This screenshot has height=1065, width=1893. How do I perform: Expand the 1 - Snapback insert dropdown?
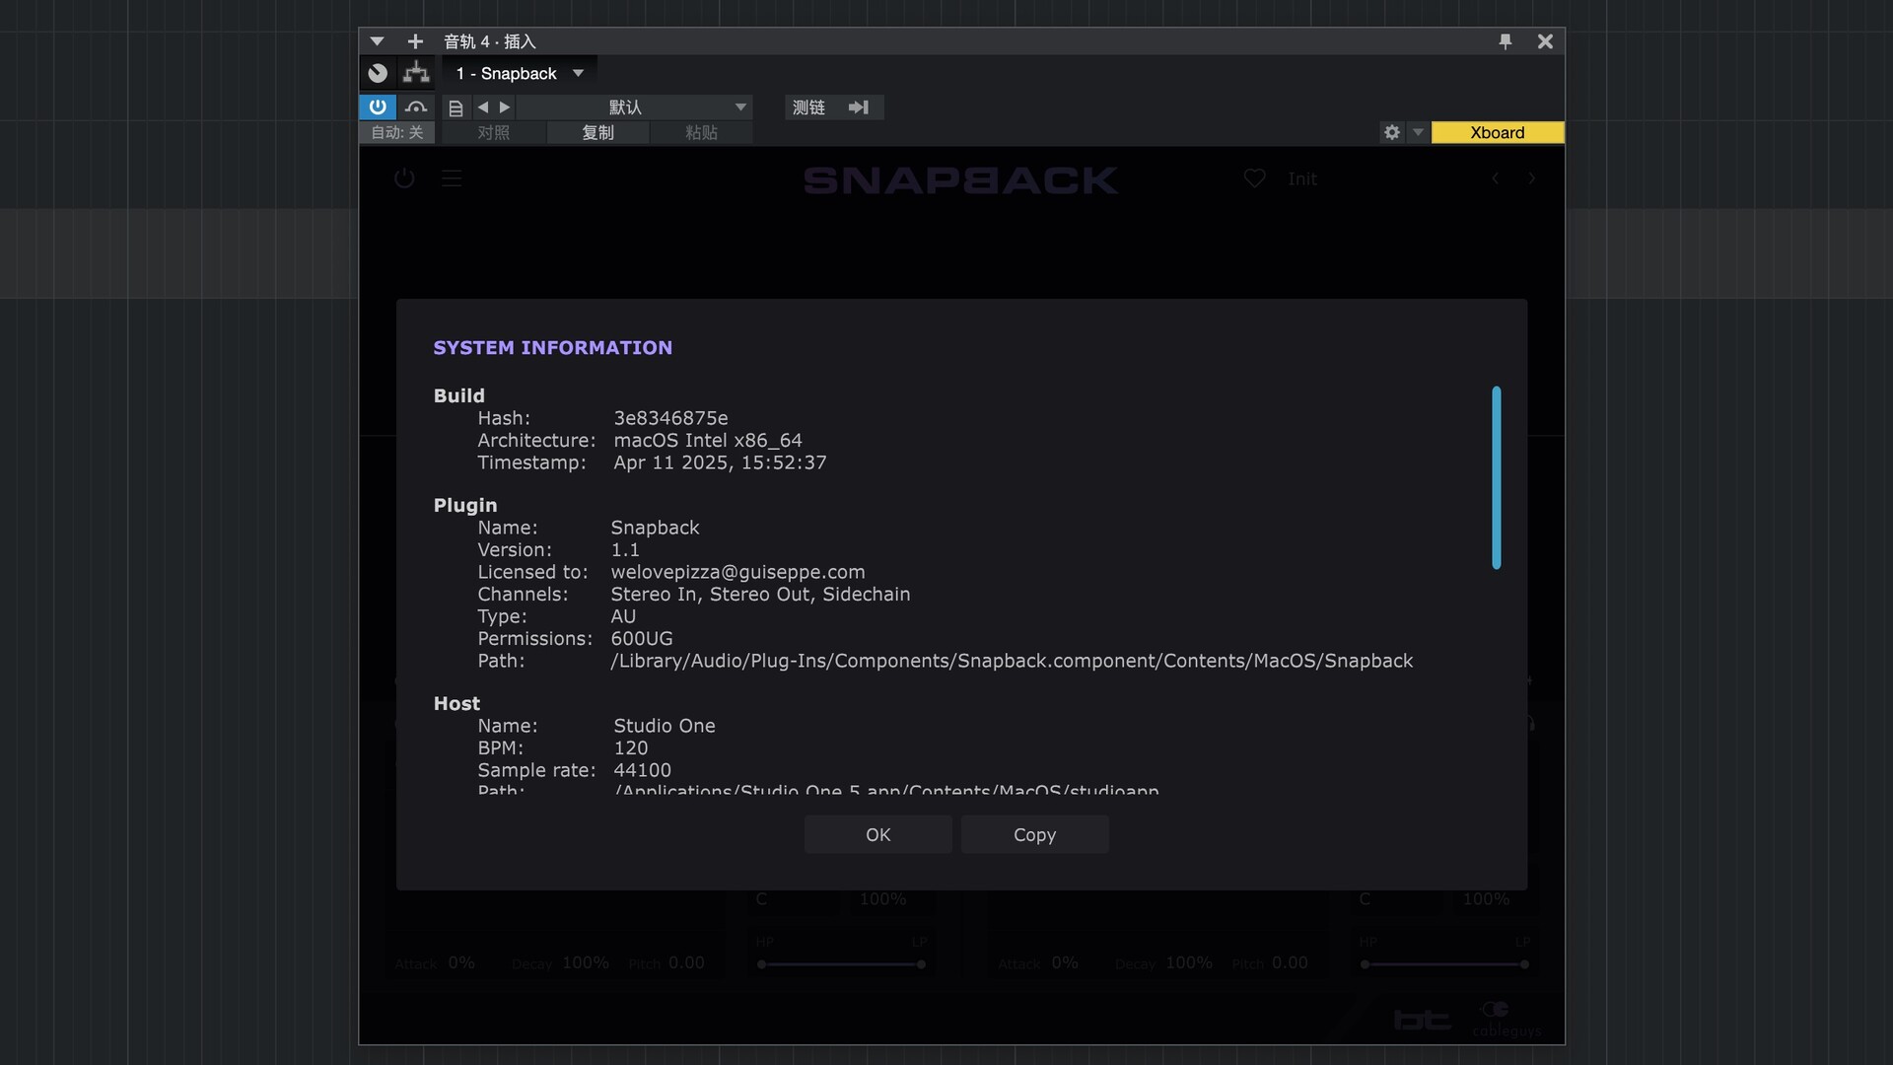[x=579, y=73]
